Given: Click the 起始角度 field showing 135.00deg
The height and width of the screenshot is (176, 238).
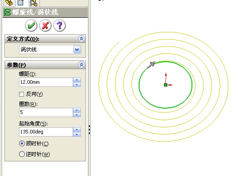Looking at the screenshot, I should point(46,132).
